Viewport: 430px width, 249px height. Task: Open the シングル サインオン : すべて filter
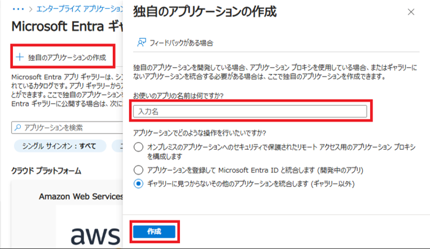pos(60,146)
